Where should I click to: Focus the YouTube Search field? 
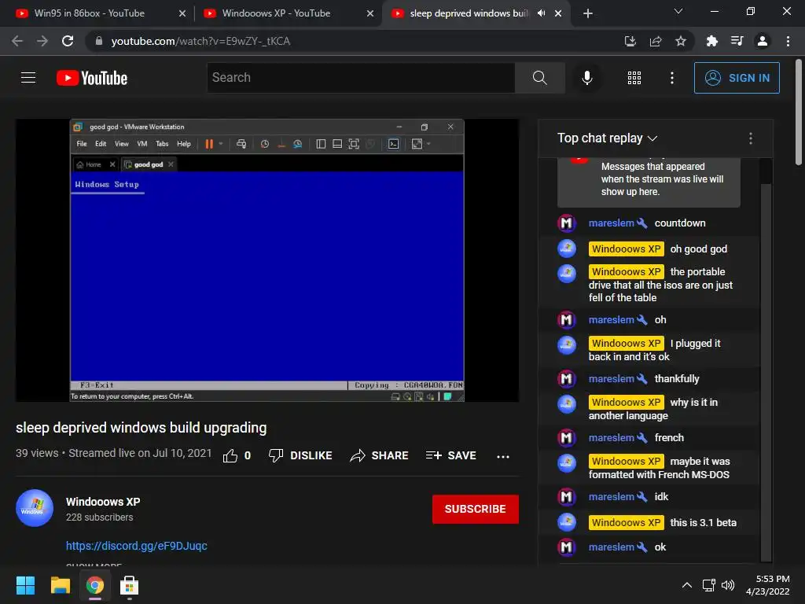pyautogui.click(x=361, y=78)
